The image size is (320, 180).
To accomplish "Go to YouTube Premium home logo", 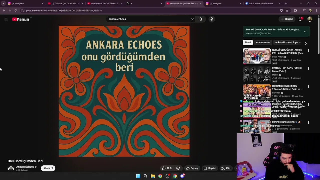I will pyautogui.click(x=21, y=19).
